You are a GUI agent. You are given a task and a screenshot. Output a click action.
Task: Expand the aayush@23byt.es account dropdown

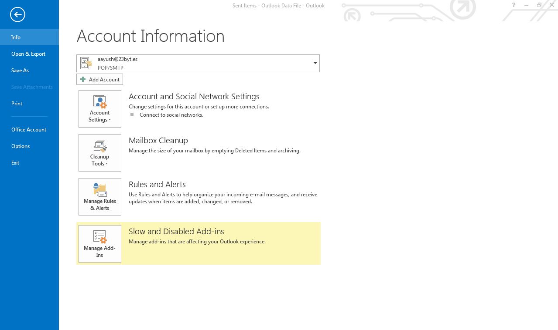tap(315, 63)
